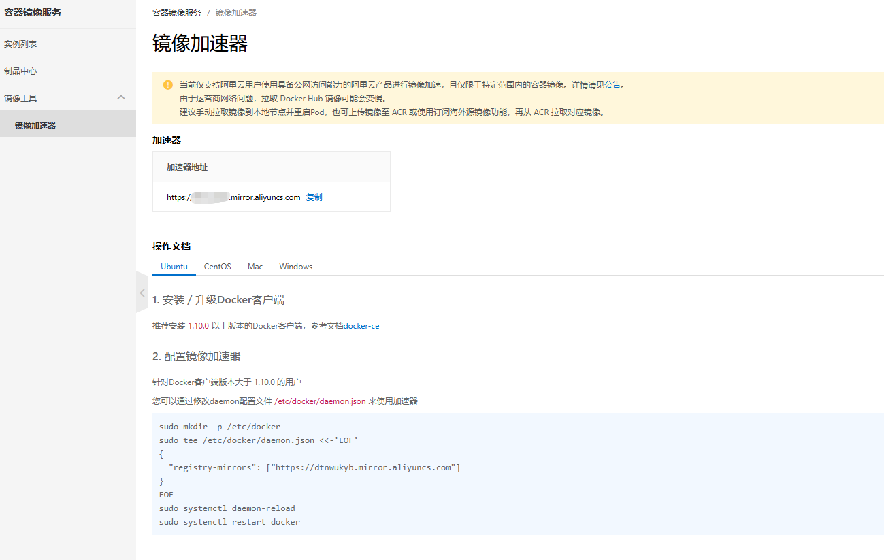Collapse the 镜像工具 menu chevron
The height and width of the screenshot is (560, 884).
tap(121, 97)
